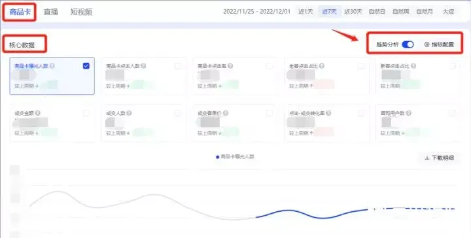Click the help icon next to 成交人数
The height and width of the screenshot is (238, 471).
coord(129,113)
